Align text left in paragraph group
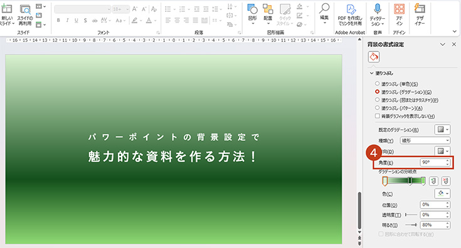Screen dimensions: 461x248 click(168, 20)
